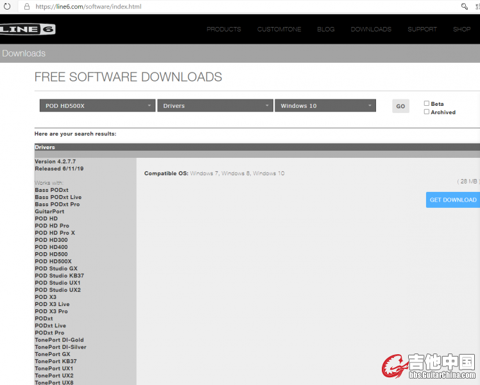Click the padlock site security icon

tap(26, 6)
